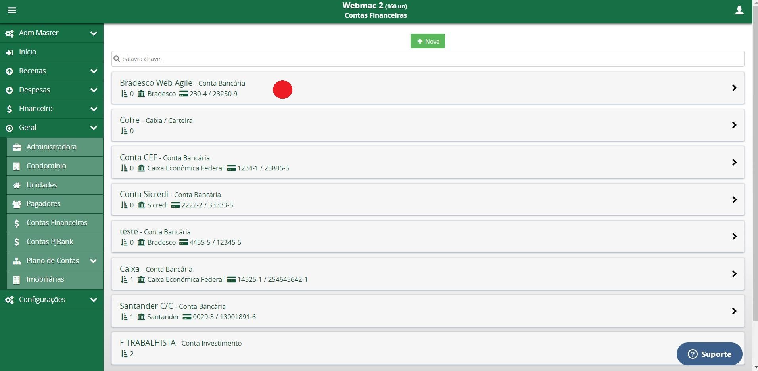Open Imobiliárias menu item
Screen dimensions: 758x371
coord(55,279)
